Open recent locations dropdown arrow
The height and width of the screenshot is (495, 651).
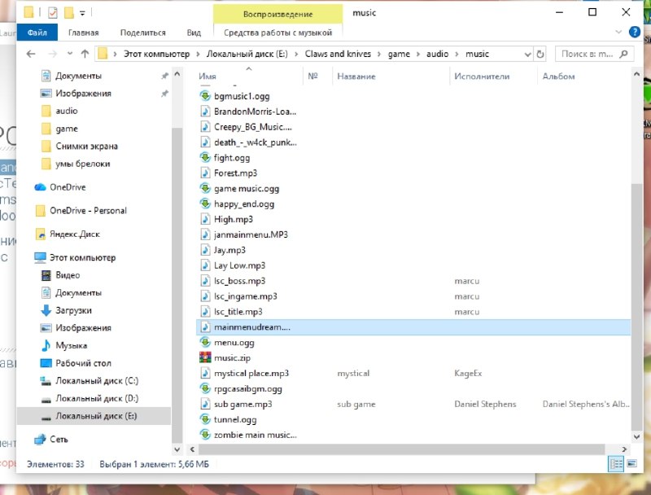(70, 54)
